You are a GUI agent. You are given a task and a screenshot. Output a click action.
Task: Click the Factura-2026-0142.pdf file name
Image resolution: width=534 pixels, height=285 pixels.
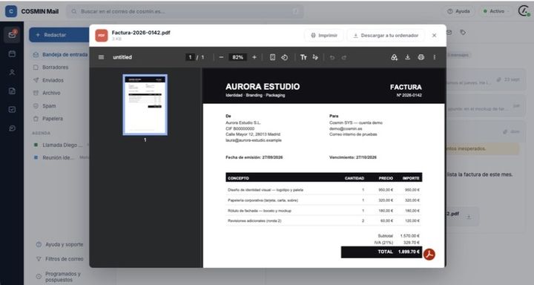(x=141, y=33)
